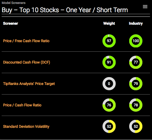Image resolution: width=152 pixels, height=140 pixels.
Task: Click the Buy – Top 10 Stocks title
Action: tap(65, 10)
